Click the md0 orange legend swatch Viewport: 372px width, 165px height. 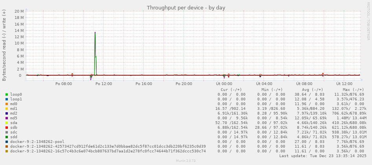tap(7, 104)
